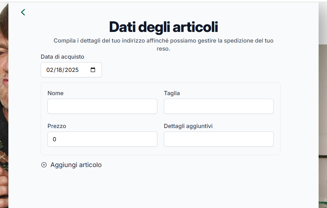Select the day segment 18 in date
Viewport: 327px width, 208px height.
(x=59, y=70)
